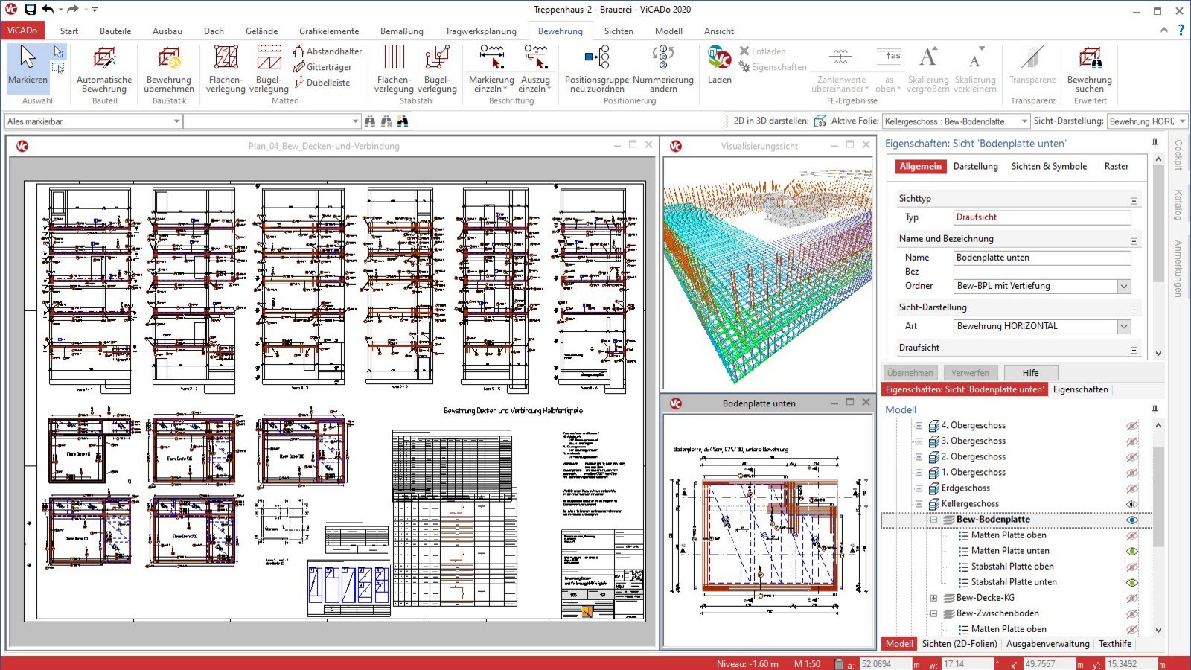Click Bewehrung suchen icon
Image resolution: width=1191 pixels, height=670 pixels.
pyautogui.click(x=1089, y=68)
